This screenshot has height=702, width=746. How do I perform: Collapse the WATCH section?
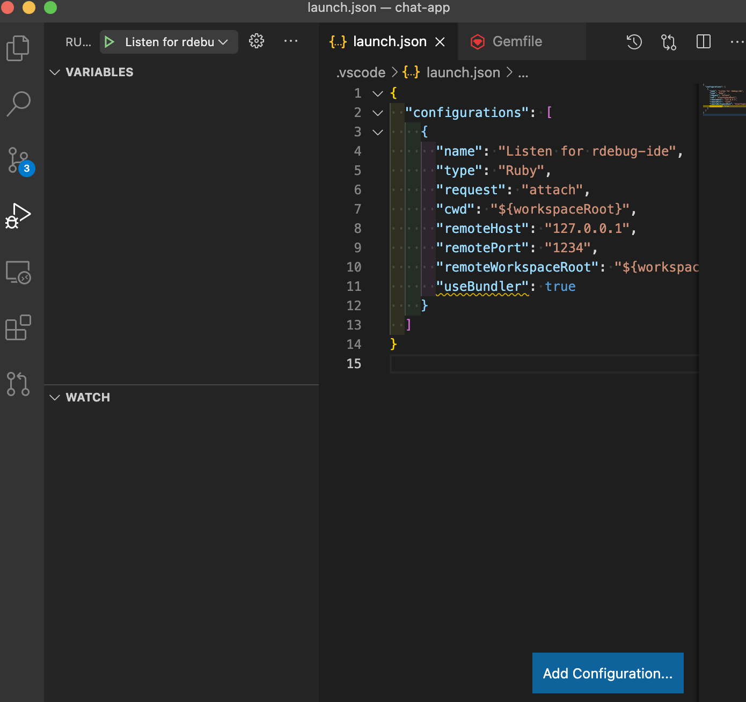[x=55, y=397]
